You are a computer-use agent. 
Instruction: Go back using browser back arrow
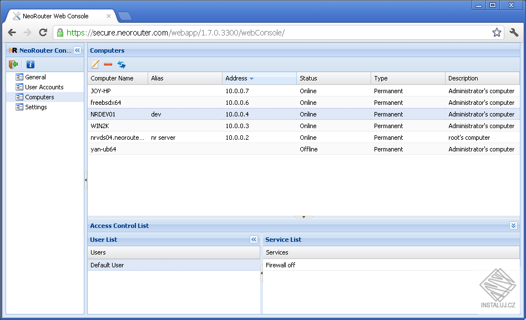(12, 33)
